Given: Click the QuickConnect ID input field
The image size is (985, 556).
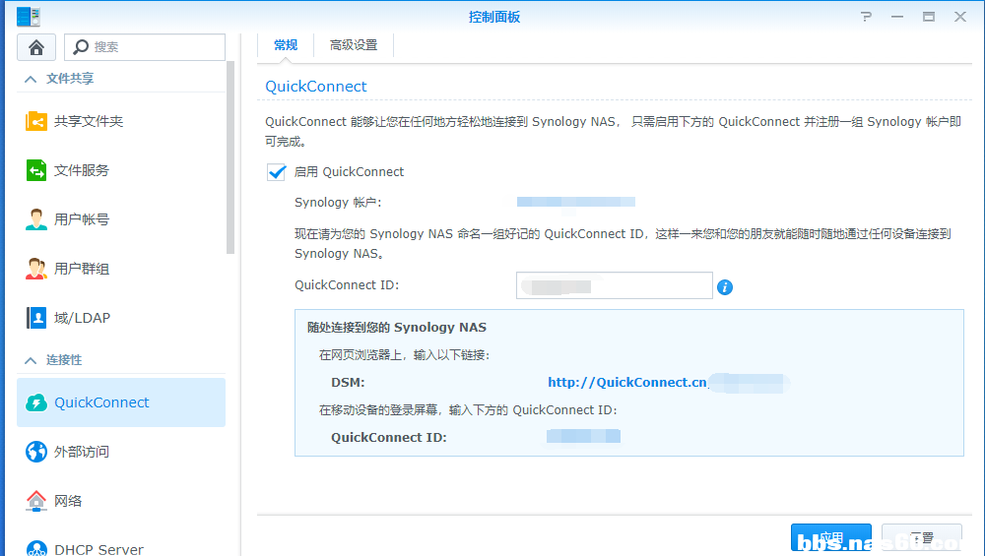Looking at the screenshot, I should click(614, 286).
